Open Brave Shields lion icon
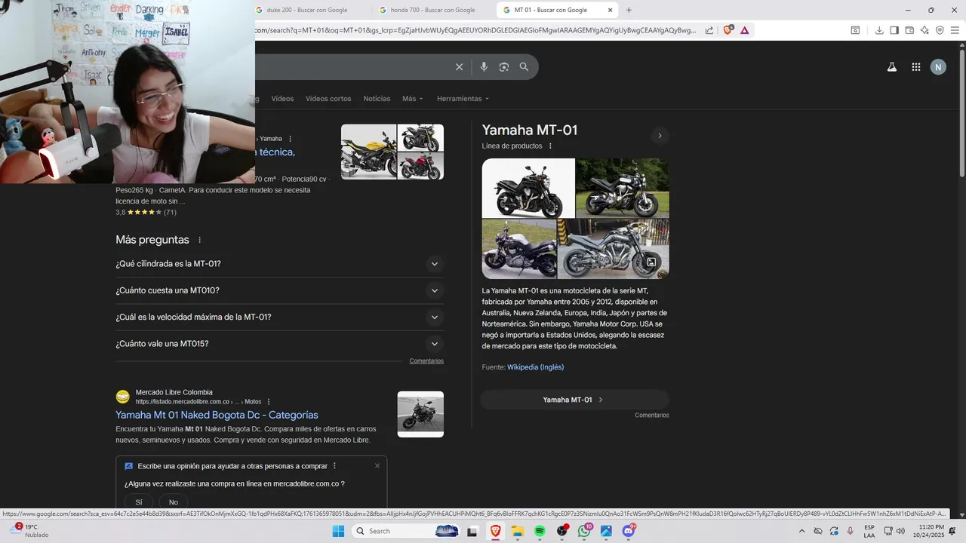966x543 pixels. tap(728, 30)
